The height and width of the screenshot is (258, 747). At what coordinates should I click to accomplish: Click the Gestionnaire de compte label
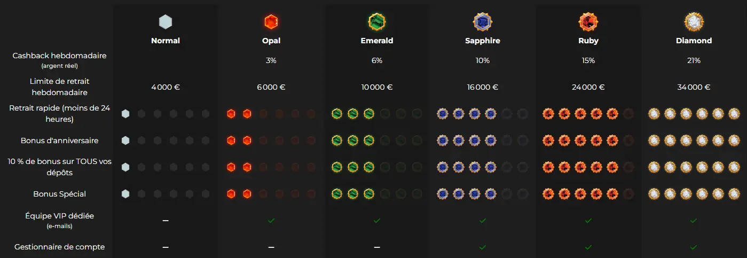60,247
